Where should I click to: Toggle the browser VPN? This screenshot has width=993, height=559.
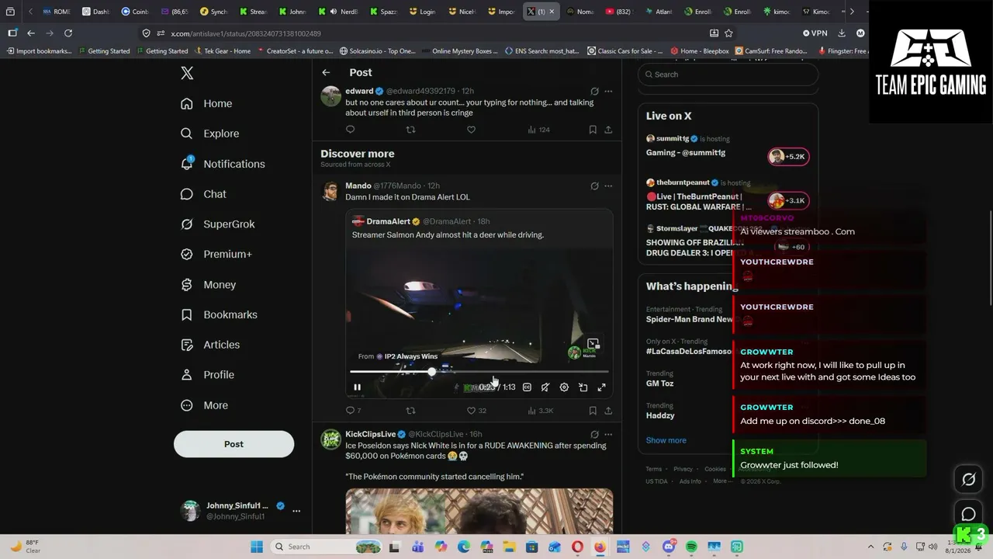pos(815,33)
